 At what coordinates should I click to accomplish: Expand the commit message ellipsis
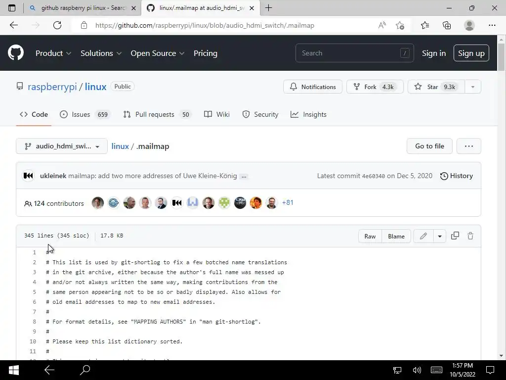pyautogui.click(x=244, y=177)
